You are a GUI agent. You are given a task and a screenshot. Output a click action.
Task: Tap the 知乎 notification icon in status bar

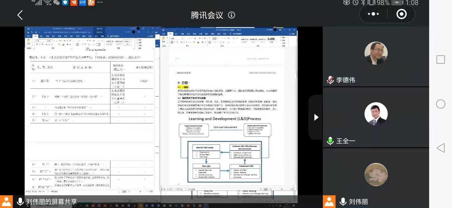(x=83, y=3)
